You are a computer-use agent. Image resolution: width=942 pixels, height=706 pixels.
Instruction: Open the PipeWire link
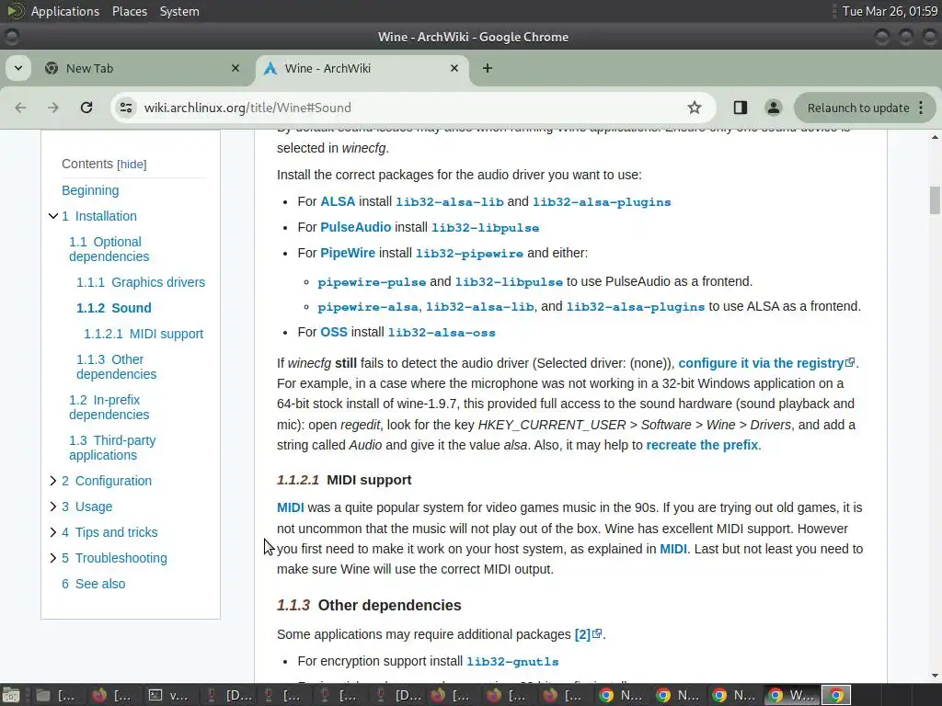coord(348,253)
